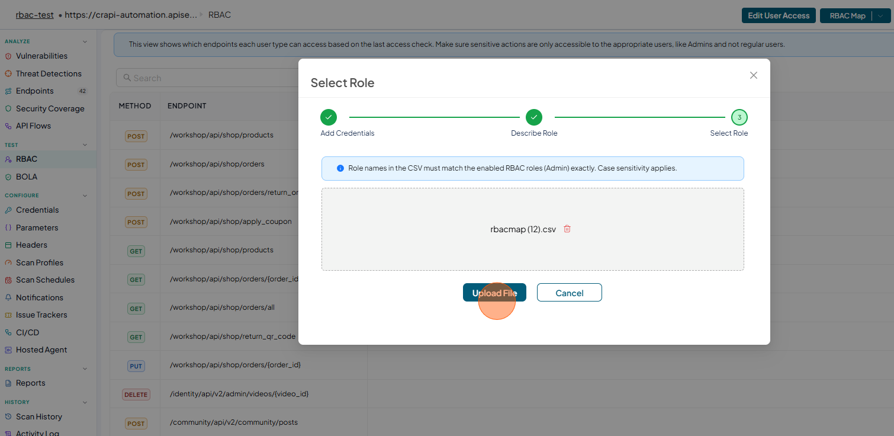894x436 pixels.
Task: Click the rbacmap (12).csv file name
Action: [523, 229]
